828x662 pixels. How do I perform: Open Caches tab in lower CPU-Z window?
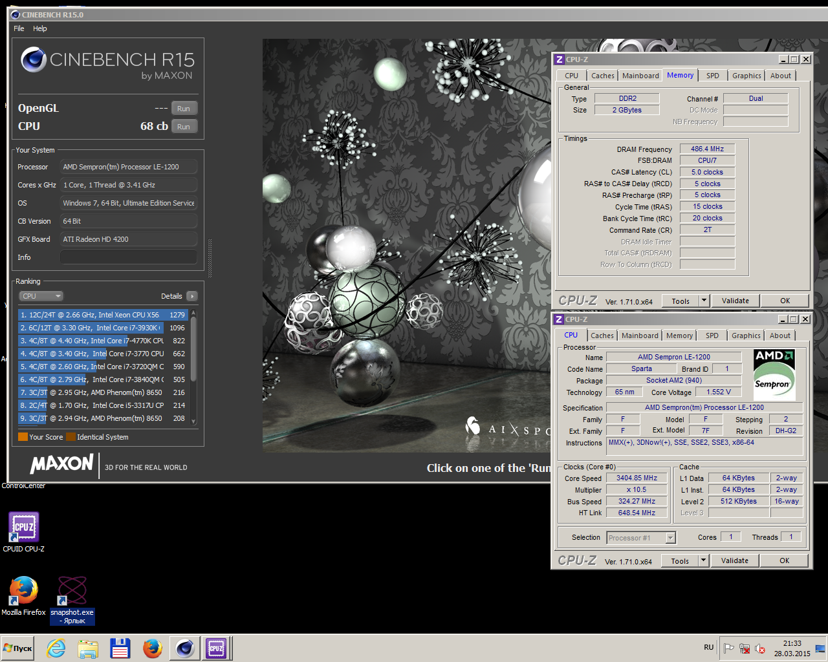(x=602, y=336)
